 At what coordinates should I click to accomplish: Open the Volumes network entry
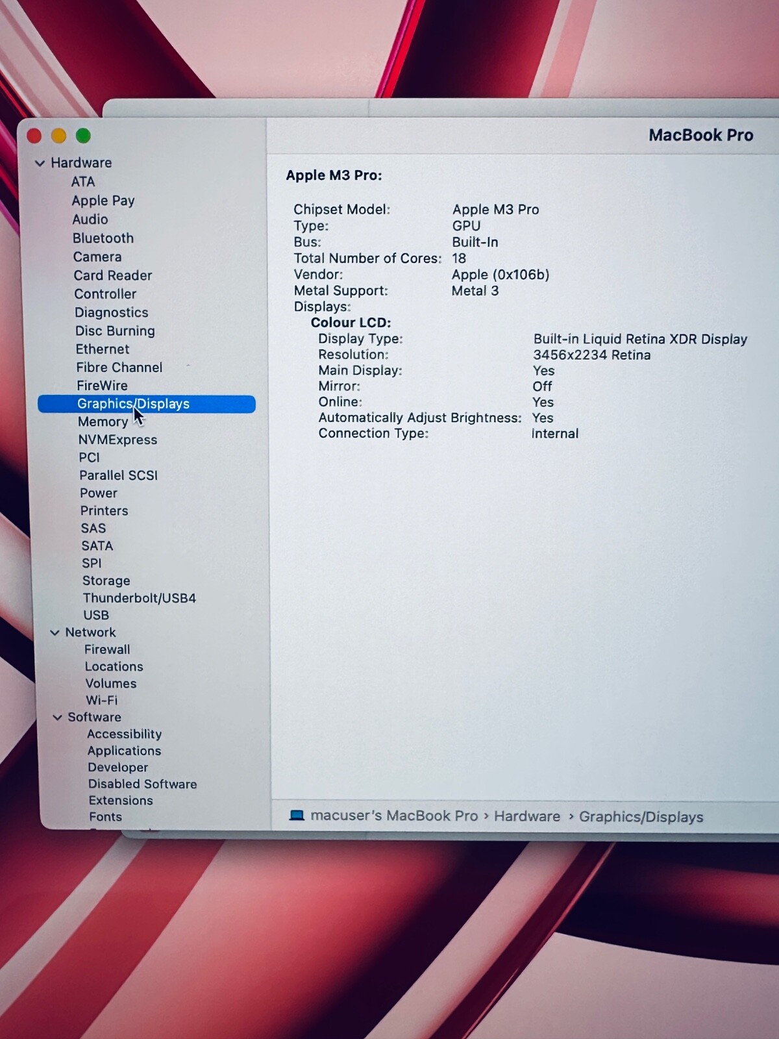(111, 684)
